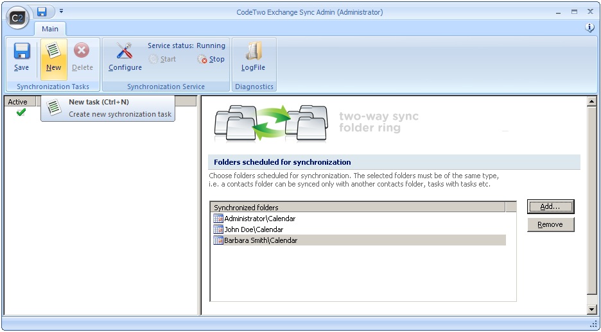Click the Delete task button
This screenshot has height=332, width=601.
coord(82,58)
